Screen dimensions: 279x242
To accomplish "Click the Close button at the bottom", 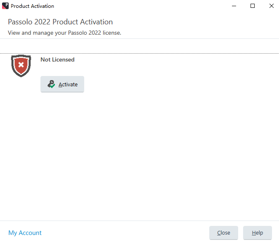I will pos(224,233).
